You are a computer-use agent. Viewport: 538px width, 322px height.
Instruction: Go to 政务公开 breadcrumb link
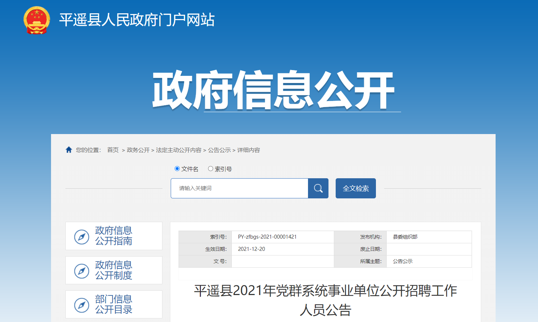pyautogui.click(x=138, y=150)
